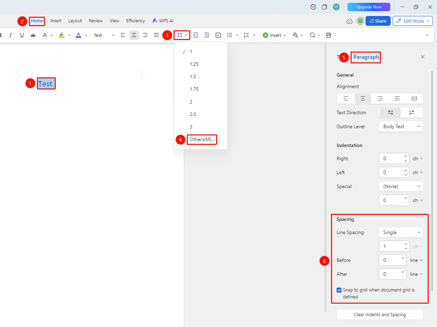Center text using the toolbar button
This screenshot has width=437, height=327.
click(134, 35)
